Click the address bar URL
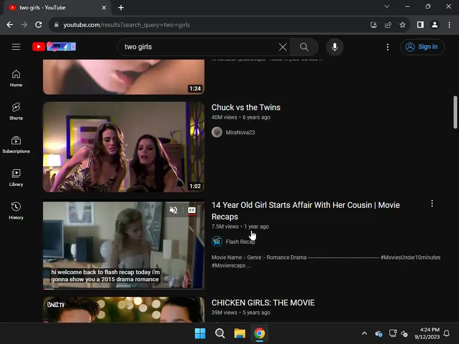The image size is (459, 344). 126,25
